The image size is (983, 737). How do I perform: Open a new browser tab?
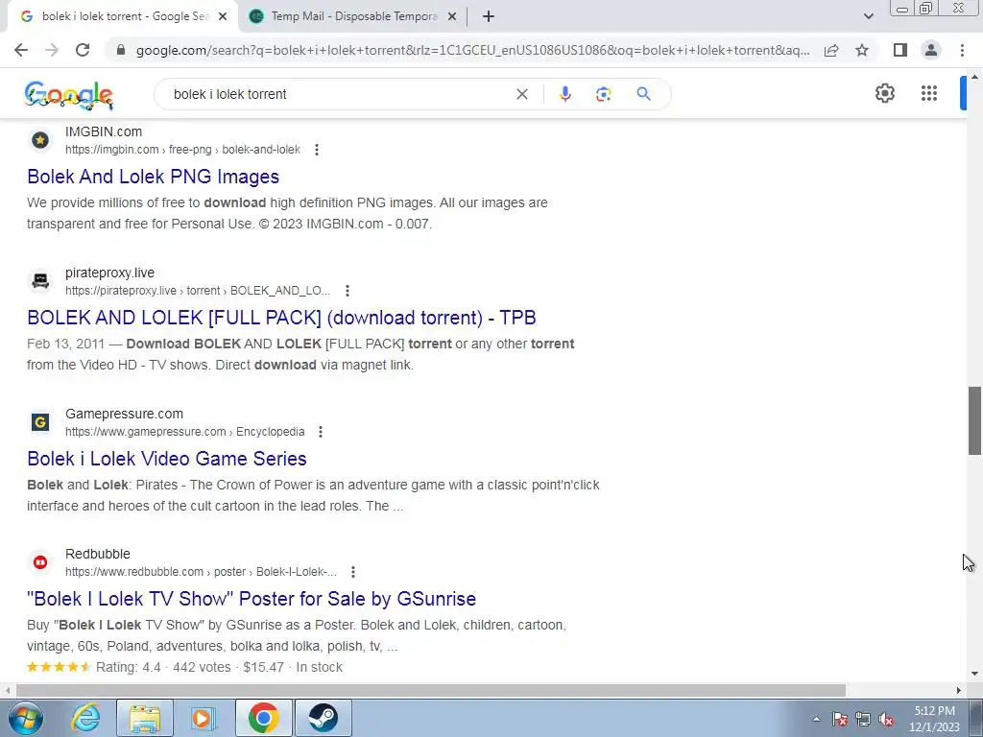[489, 17]
